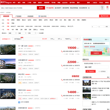Tick the checkbox beside the 特色 dropdown
Viewport: 110px width, 110px height.
(x=38, y=33)
